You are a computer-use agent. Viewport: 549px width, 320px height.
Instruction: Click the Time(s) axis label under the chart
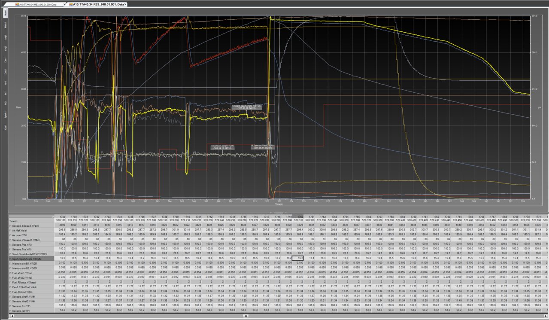point(279,204)
